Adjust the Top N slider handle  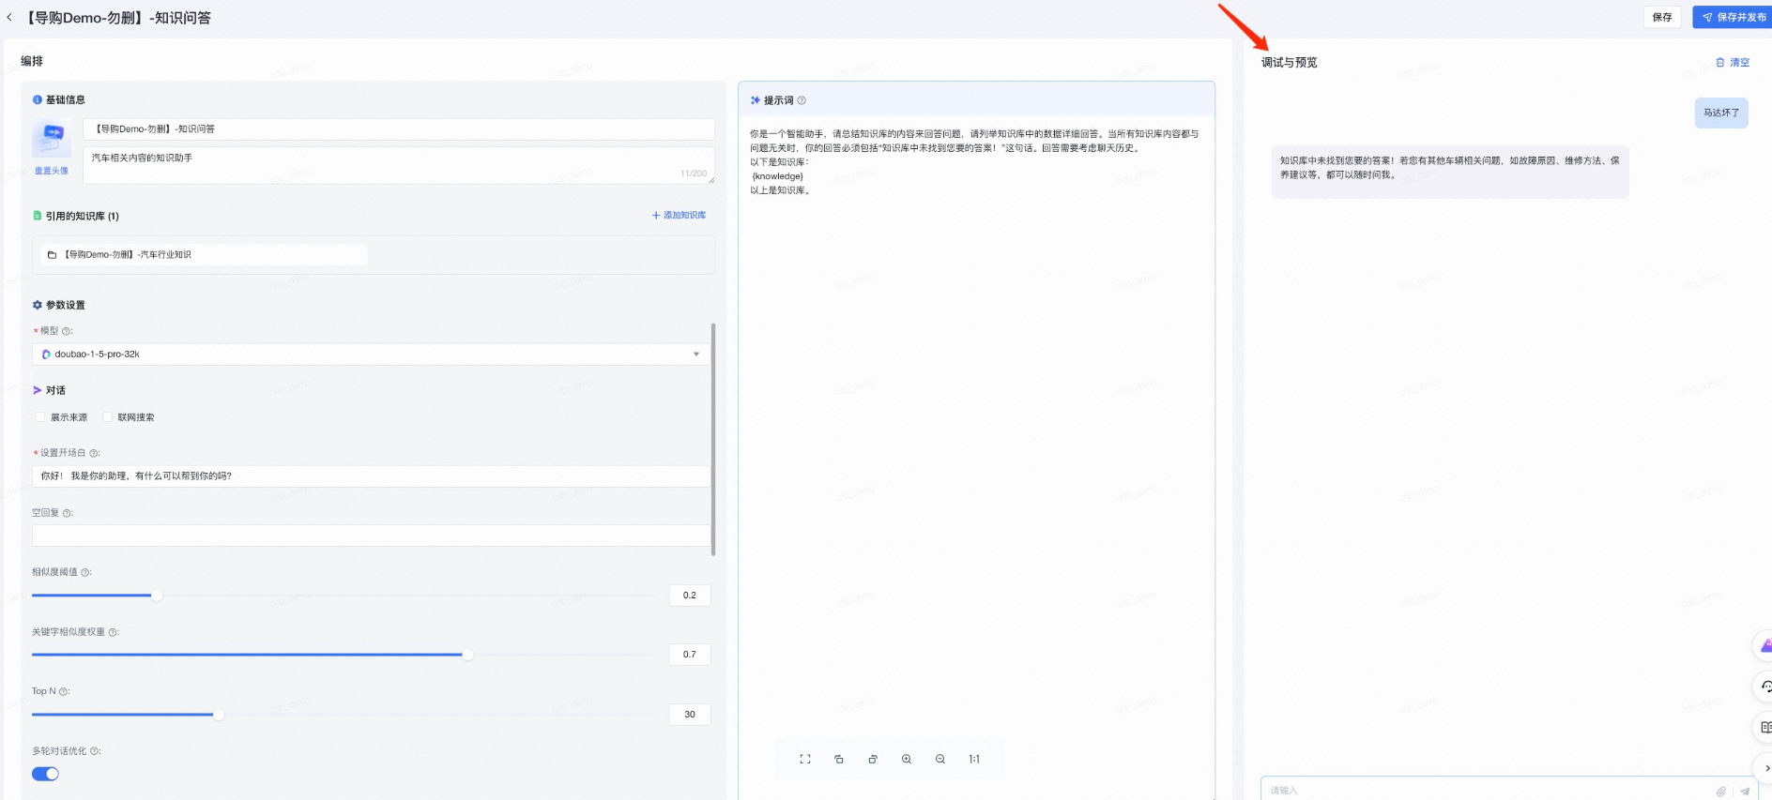tap(219, 715)
